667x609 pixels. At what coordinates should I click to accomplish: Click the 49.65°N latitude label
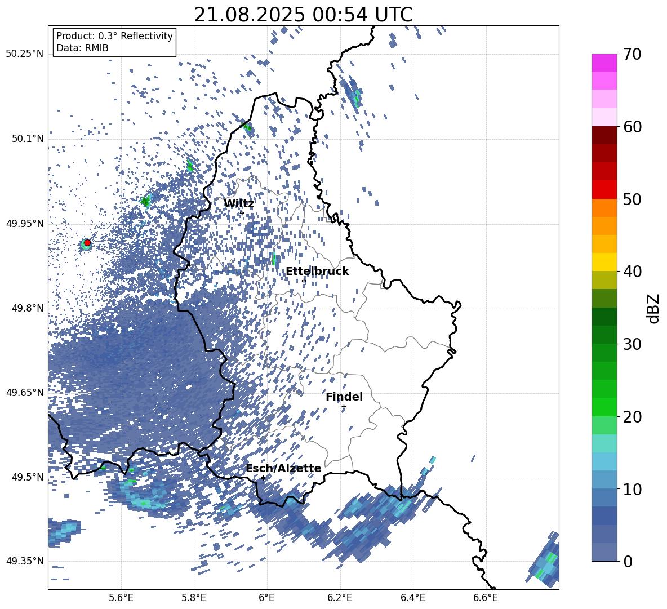pyautogui.click(x=25, y=393)
